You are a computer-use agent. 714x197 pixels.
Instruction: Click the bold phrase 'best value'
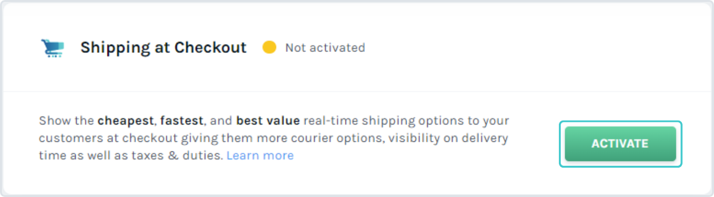pos(268,121)
